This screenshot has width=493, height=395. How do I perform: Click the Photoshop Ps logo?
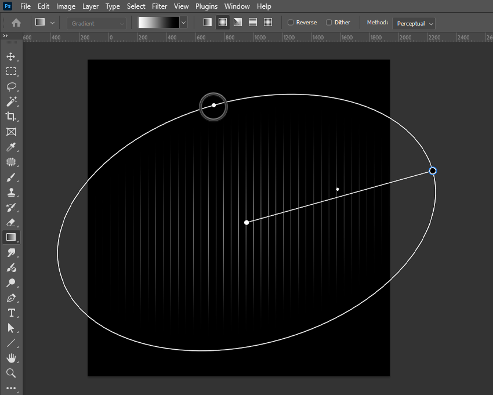coord(8,6)
